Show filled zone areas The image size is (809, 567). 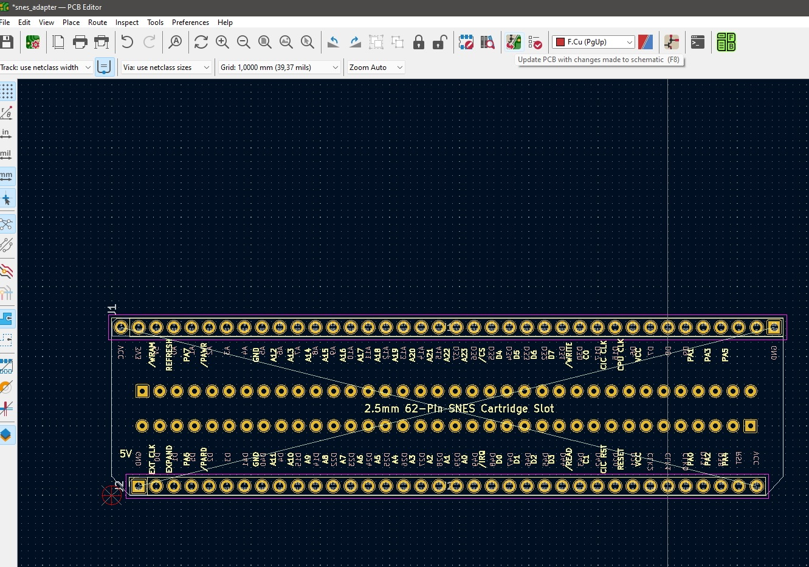[7, 318]
